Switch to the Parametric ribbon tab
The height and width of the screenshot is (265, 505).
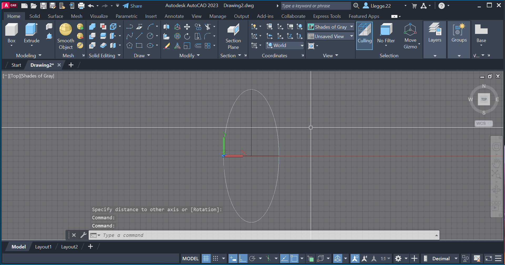click(x=127, y=16)
